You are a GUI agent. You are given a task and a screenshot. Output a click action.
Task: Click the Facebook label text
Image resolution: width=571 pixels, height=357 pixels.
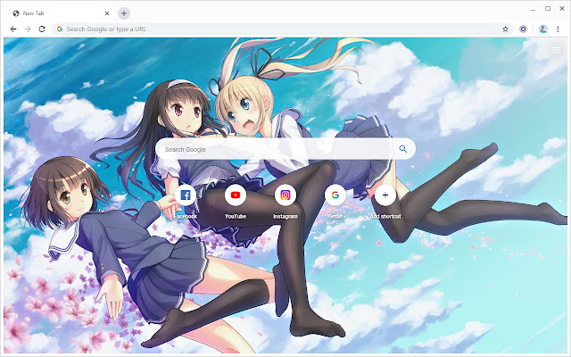[186, 216]
